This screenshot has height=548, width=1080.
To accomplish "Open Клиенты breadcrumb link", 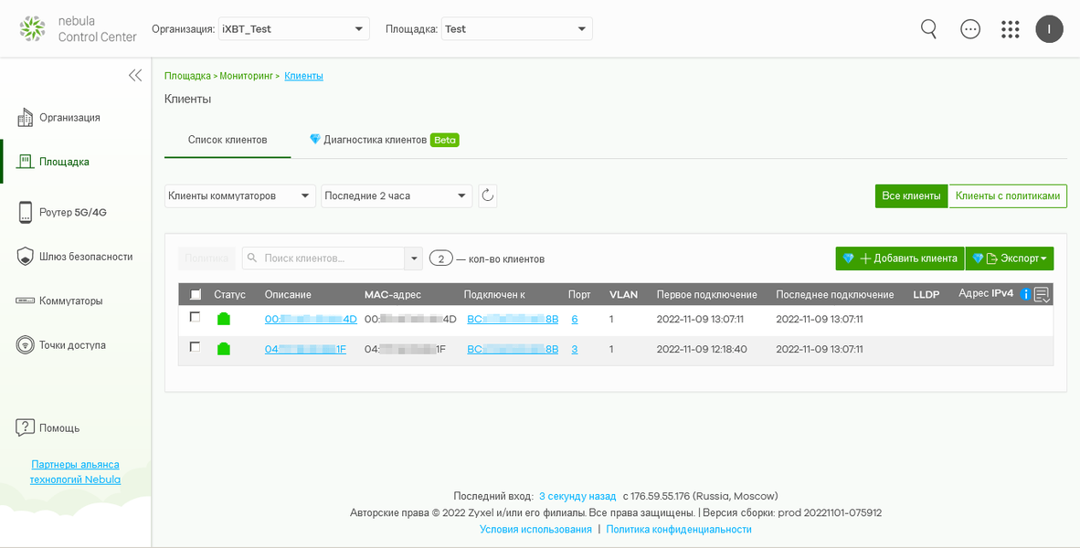I will pyautogui.click(x=303, y=76).
